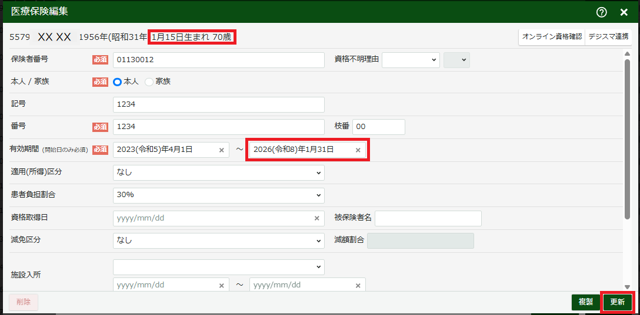Click the 記号 input field
The image size is (640, 315).
pos(219,104)
